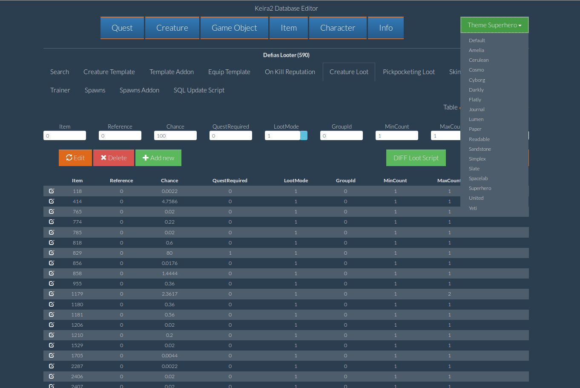The width and height of the screenshot is (580, 388).
Task: Click edit icon for item 414 row
Action: 52,201
